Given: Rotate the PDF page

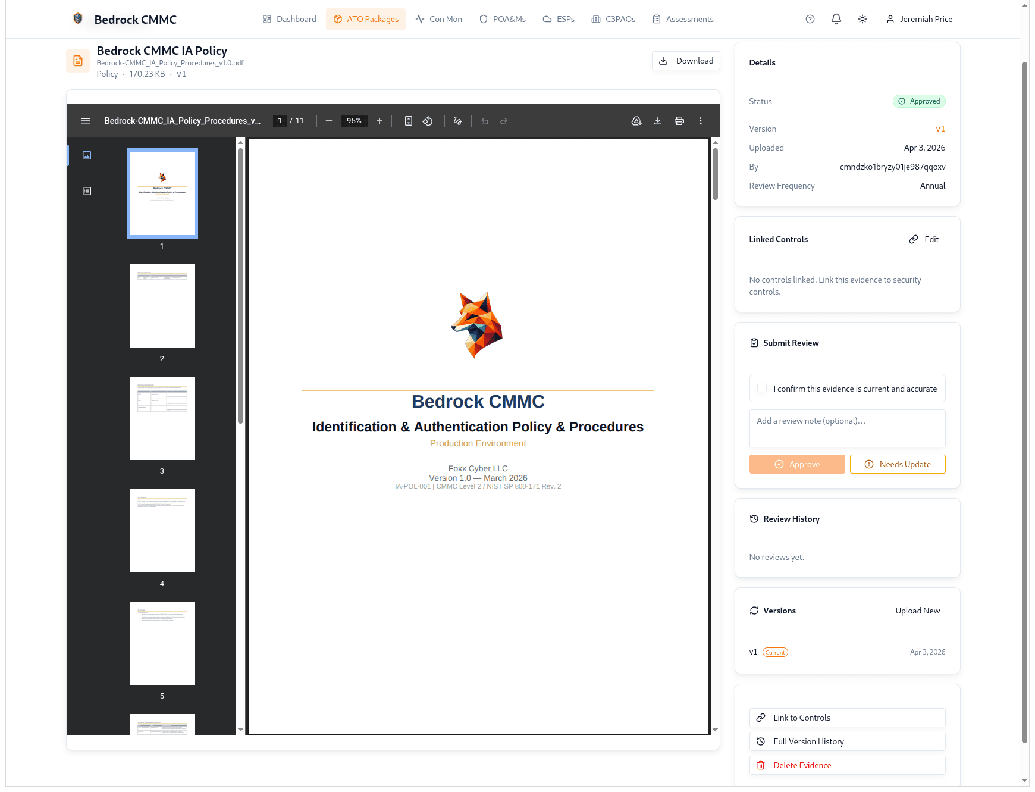Looking at the screenshot, I should click(x=427, y=121).
